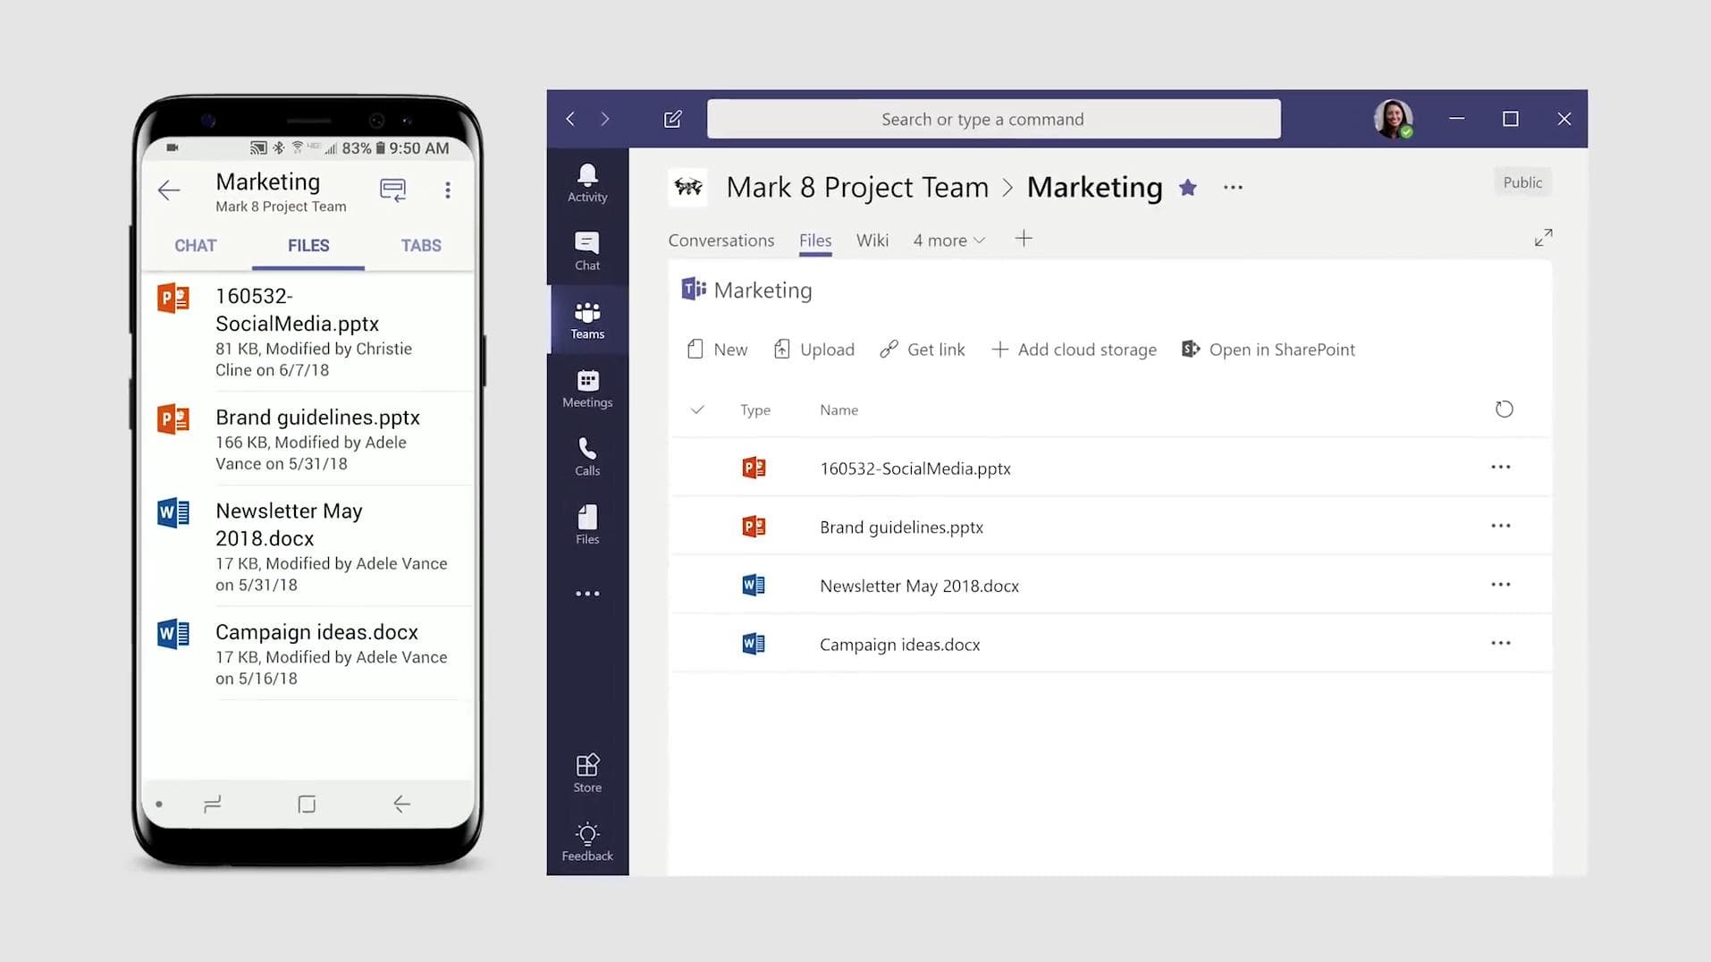Open the Calls phone icon
The image size is (1711, 962).
[587, 456]
